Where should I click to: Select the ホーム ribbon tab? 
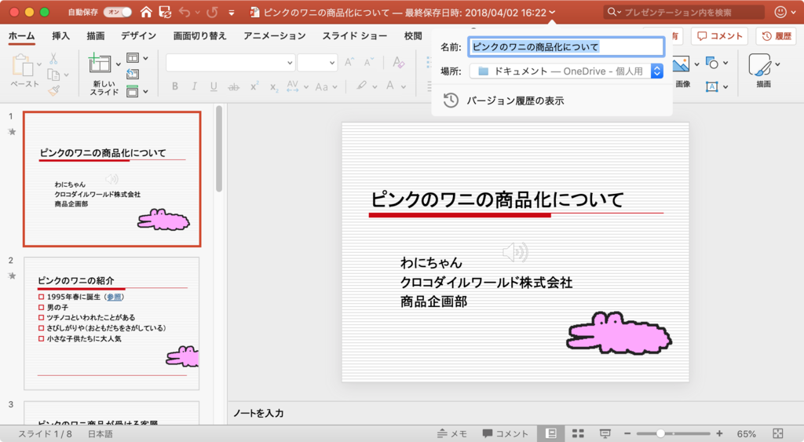pos(21,36)
